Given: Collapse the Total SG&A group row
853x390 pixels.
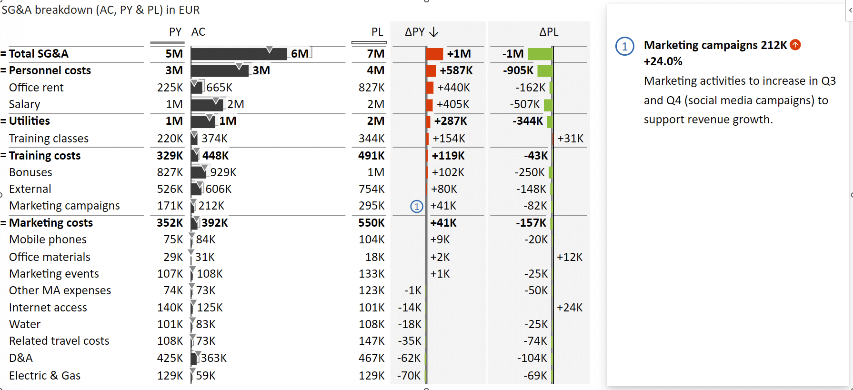Looking at the screenshot, I should click(4, 54).
